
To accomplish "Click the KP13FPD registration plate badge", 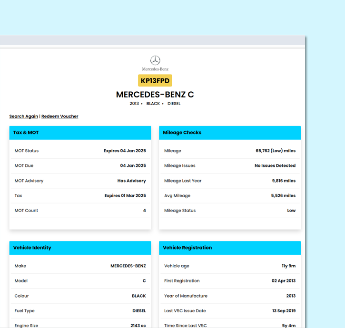I will point(155,81).
